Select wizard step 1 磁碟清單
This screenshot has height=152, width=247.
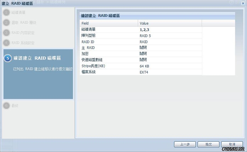[15, 12]
